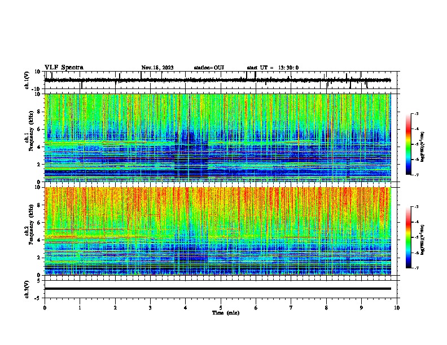Click the ch.1 voltage waveform trace

[217, 80]
